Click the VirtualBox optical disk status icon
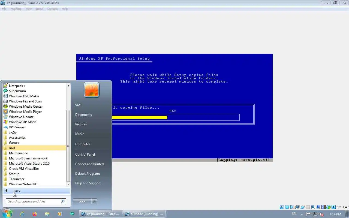 (287, 207)
